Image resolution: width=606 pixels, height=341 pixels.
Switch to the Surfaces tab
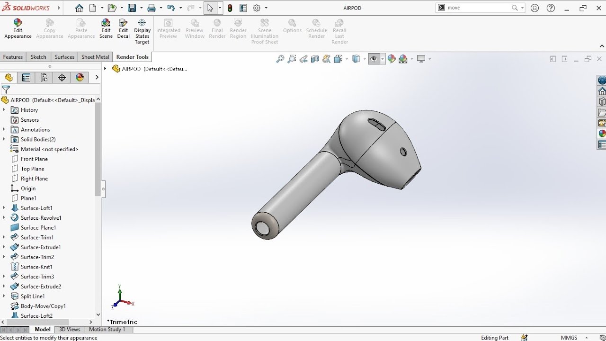coord(64,57)
